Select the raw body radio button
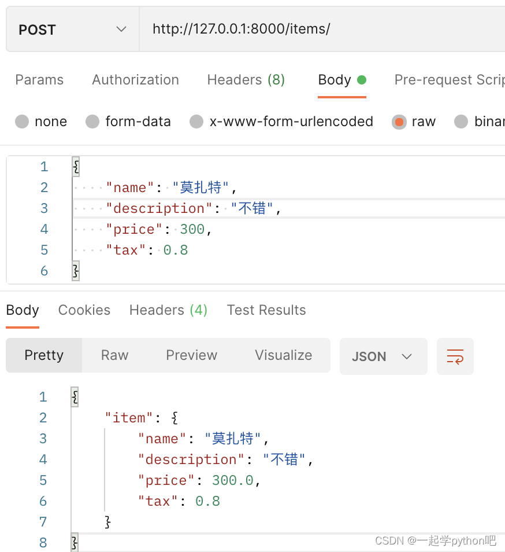Screen dimensions: 505x552 pyautogui.click(x=399, y=122)
